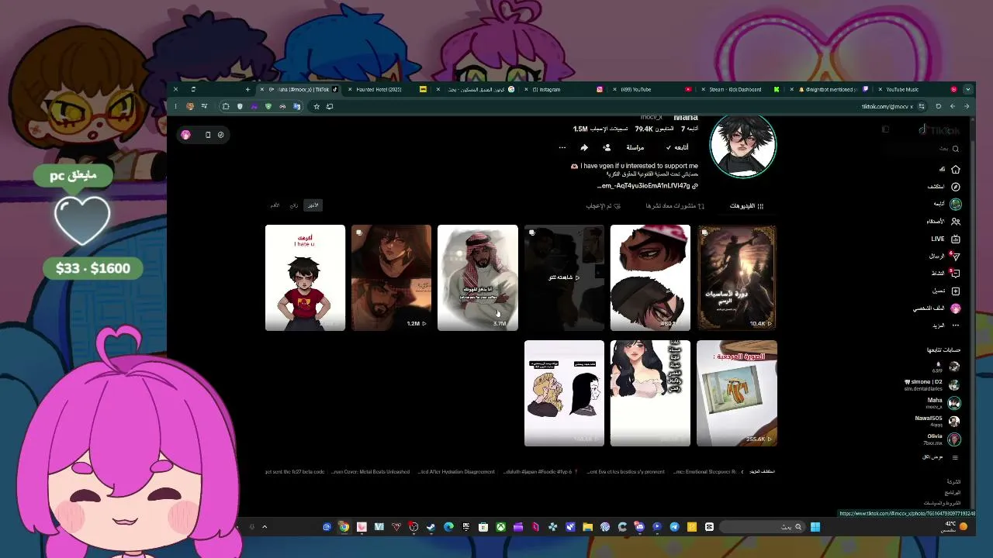Switch to the Reposts tab
Image resolution: width=993 pixels, height=558 pixels.
675,206
